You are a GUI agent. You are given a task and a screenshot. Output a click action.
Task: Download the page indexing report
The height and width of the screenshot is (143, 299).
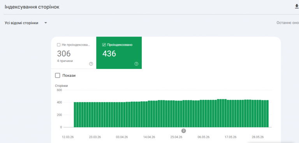297,7
